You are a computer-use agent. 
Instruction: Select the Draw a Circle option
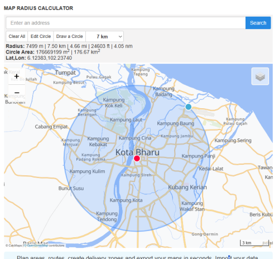pyautogui.click(x=70, y=36)
